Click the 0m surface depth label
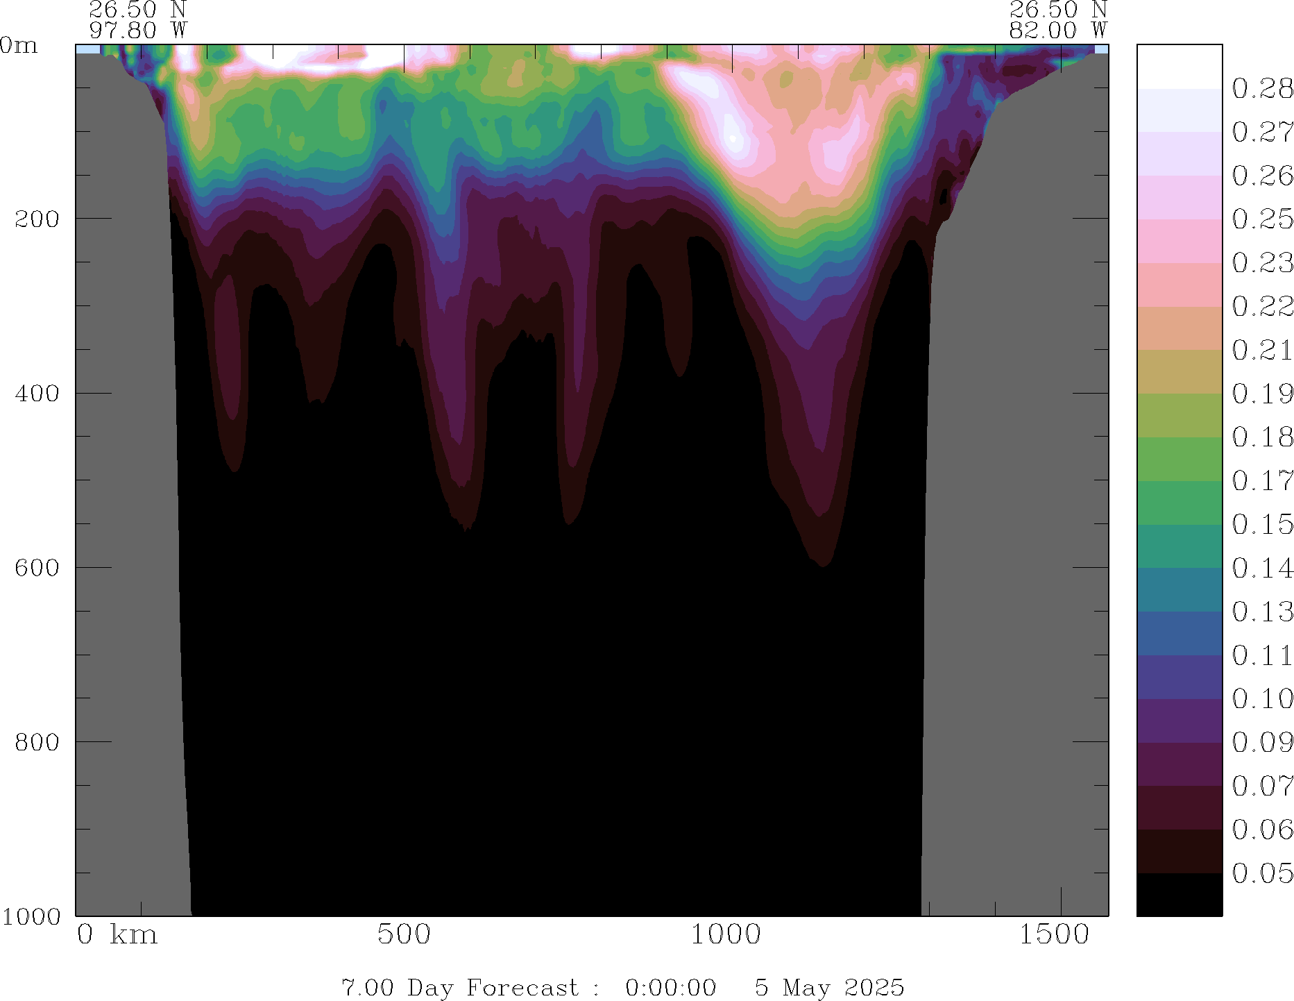Screen dimensions: 1294x1001 pos(19,45)
